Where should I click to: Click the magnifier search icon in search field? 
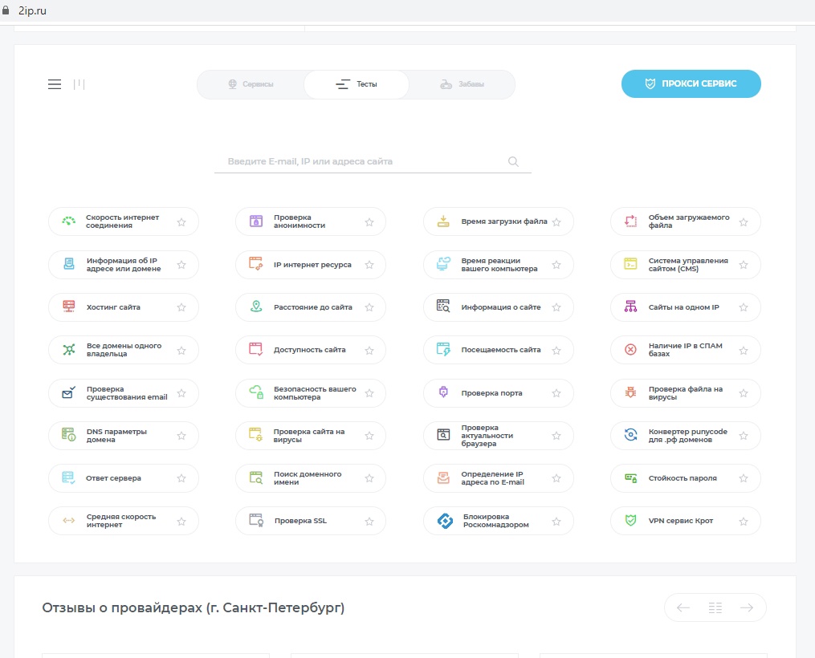(514, 161)
